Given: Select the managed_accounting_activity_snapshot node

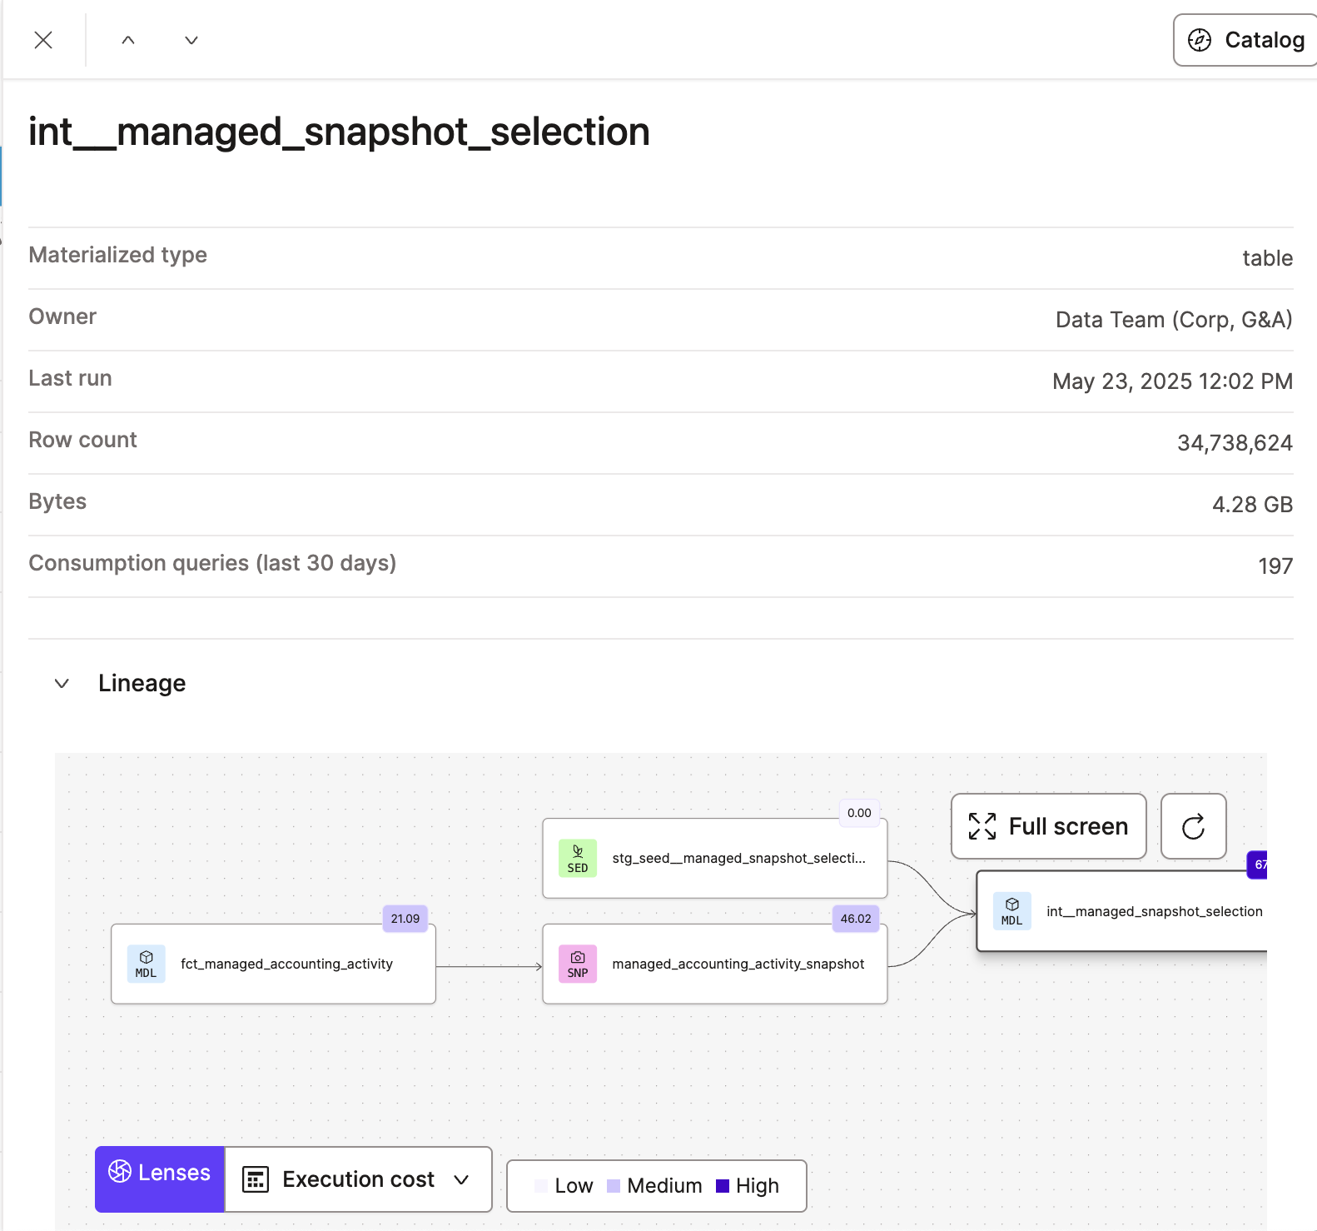Looking at the screenshot, I should pyautogui.click(x=738, y=964).
